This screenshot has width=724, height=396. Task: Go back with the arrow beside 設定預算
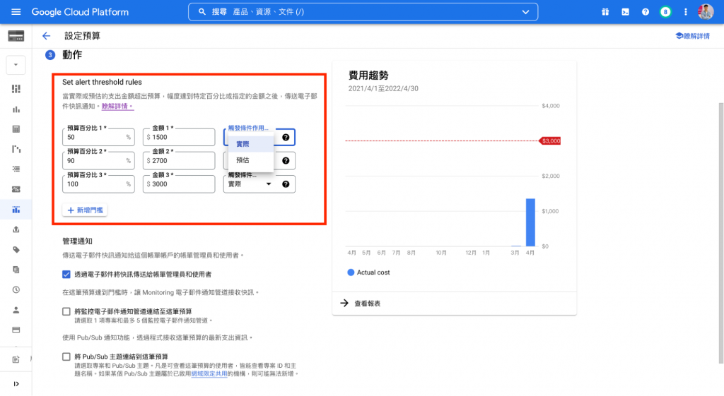click(x=46, y=36)
